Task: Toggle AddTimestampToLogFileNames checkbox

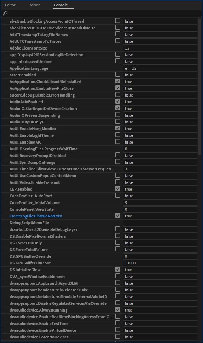Action: pos(118,34)
